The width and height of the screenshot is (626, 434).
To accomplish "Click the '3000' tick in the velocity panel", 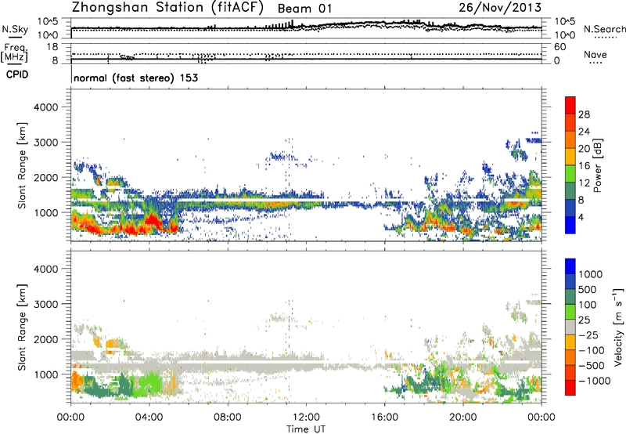I will coord(46,304).
